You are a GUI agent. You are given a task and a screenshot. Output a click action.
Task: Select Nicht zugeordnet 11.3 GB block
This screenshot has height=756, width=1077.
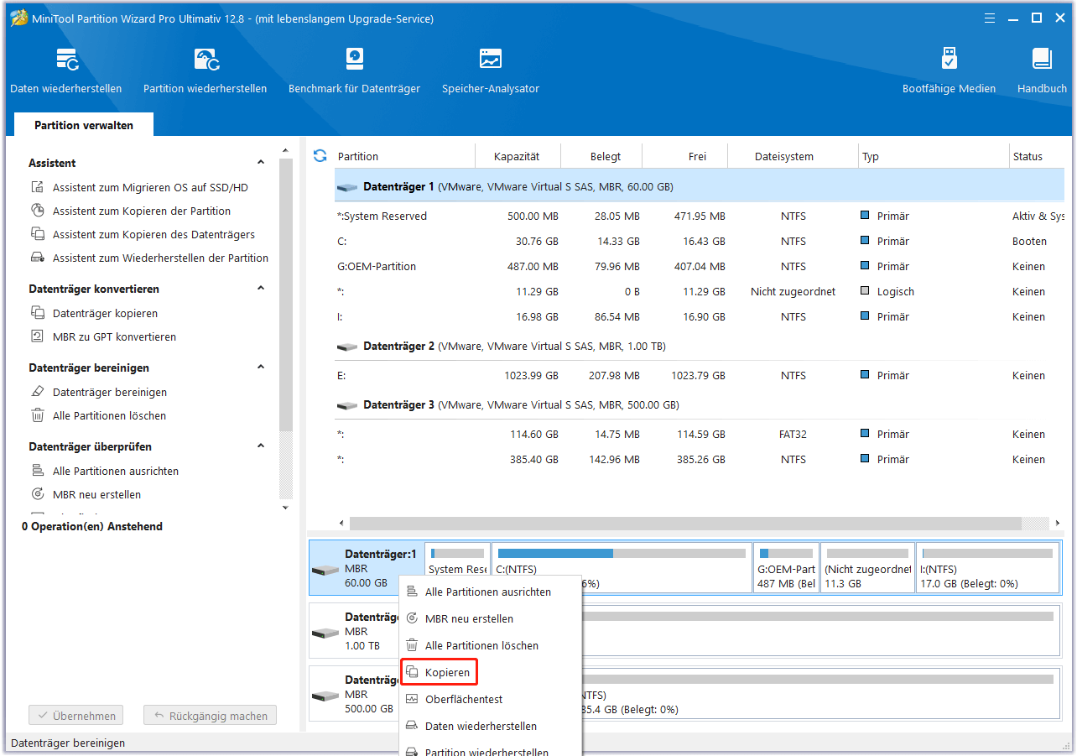[867, 568]
